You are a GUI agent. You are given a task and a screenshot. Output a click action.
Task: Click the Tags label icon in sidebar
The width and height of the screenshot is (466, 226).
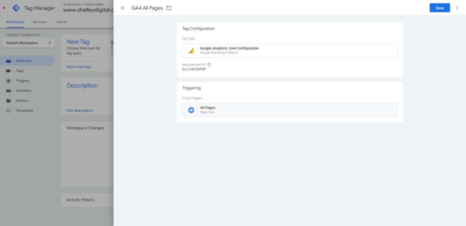(9, 71)
